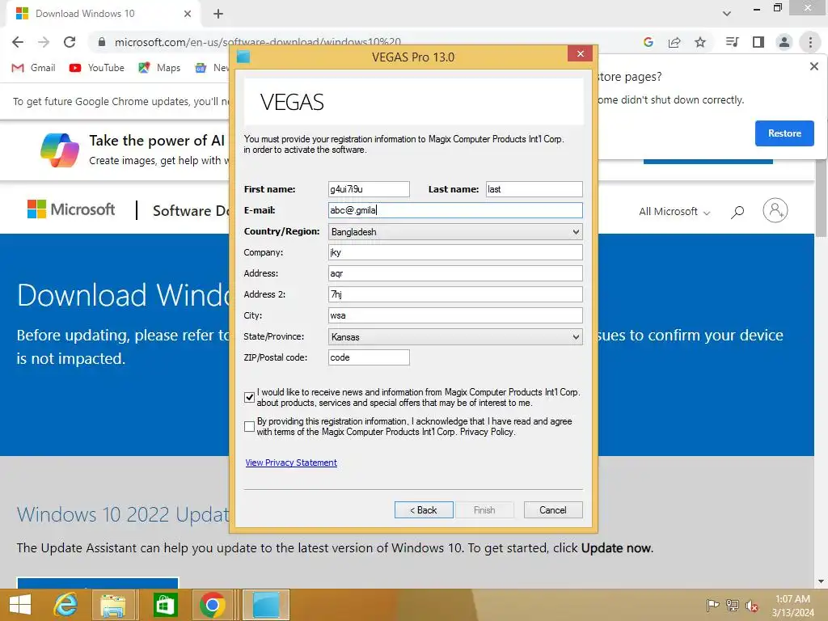828x621 pixels.
Task: Click the First name field
Action: [x=369, y=189]
